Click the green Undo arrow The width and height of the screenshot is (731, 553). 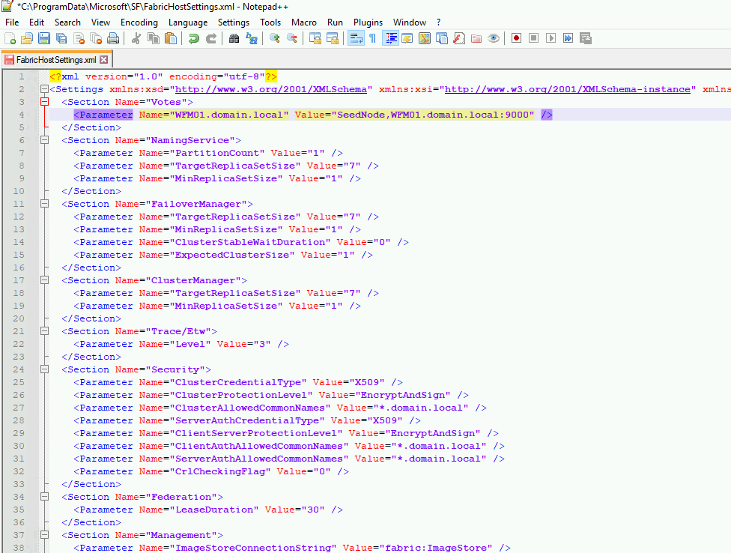coord(194,38)
